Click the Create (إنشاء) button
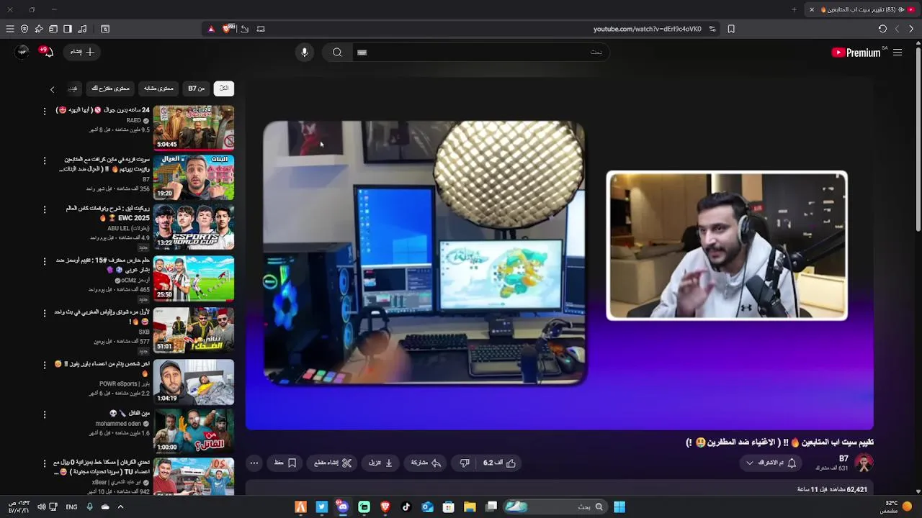Image resolution: width=922 pixels, height=518 pixels. 82,52
